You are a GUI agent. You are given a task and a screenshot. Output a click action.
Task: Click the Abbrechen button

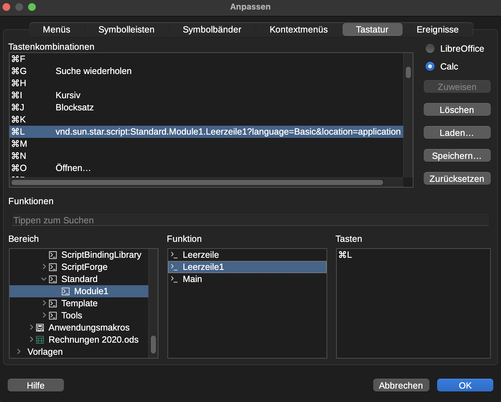point(401,385)
